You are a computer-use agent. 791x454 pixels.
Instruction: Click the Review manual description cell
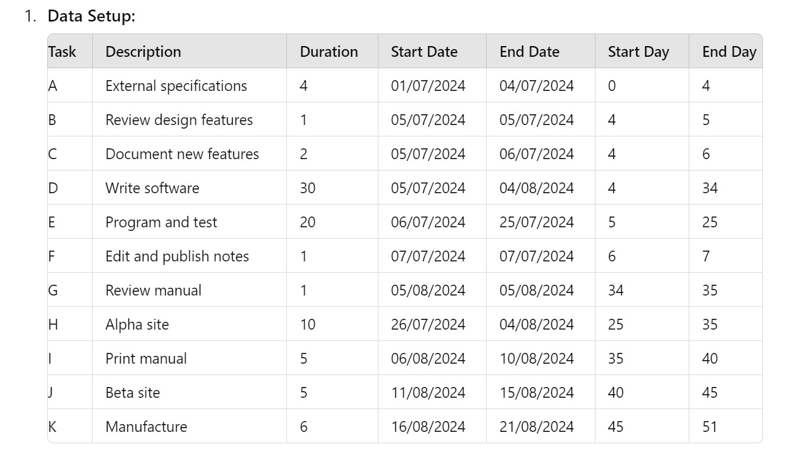[152, 290]
